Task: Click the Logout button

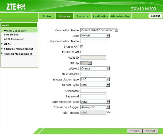Action: click(155, 16)
